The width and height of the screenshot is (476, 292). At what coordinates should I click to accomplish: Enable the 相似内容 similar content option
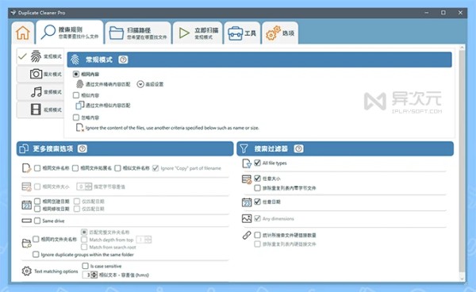76,95
